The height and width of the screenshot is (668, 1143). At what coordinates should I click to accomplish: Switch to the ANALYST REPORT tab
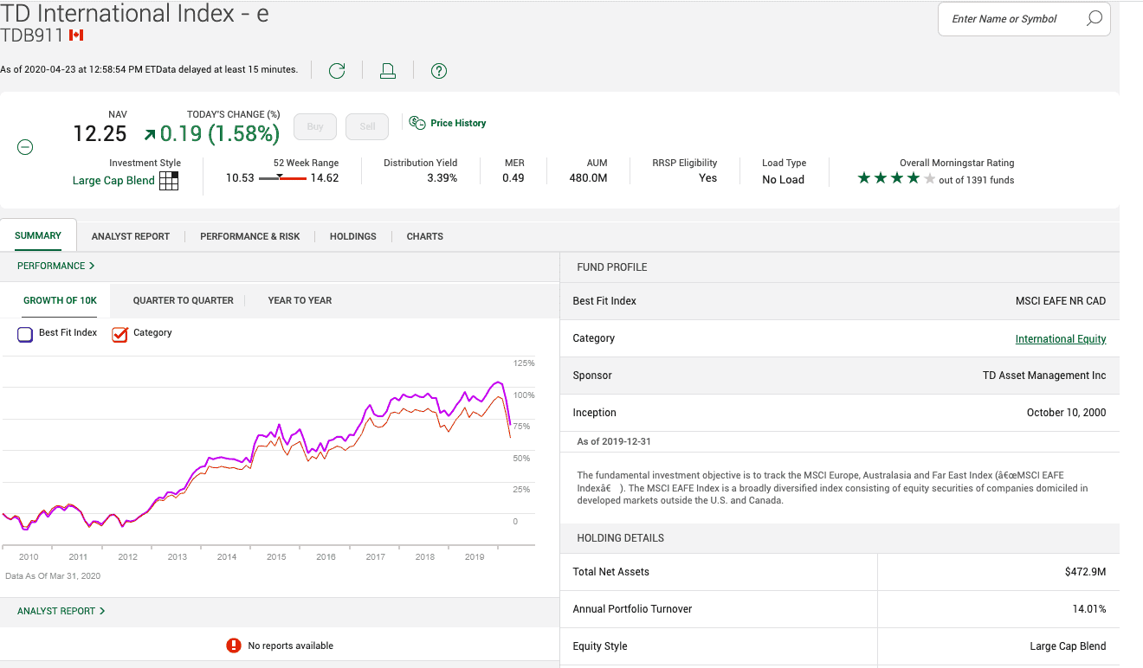tap(131, 236)
